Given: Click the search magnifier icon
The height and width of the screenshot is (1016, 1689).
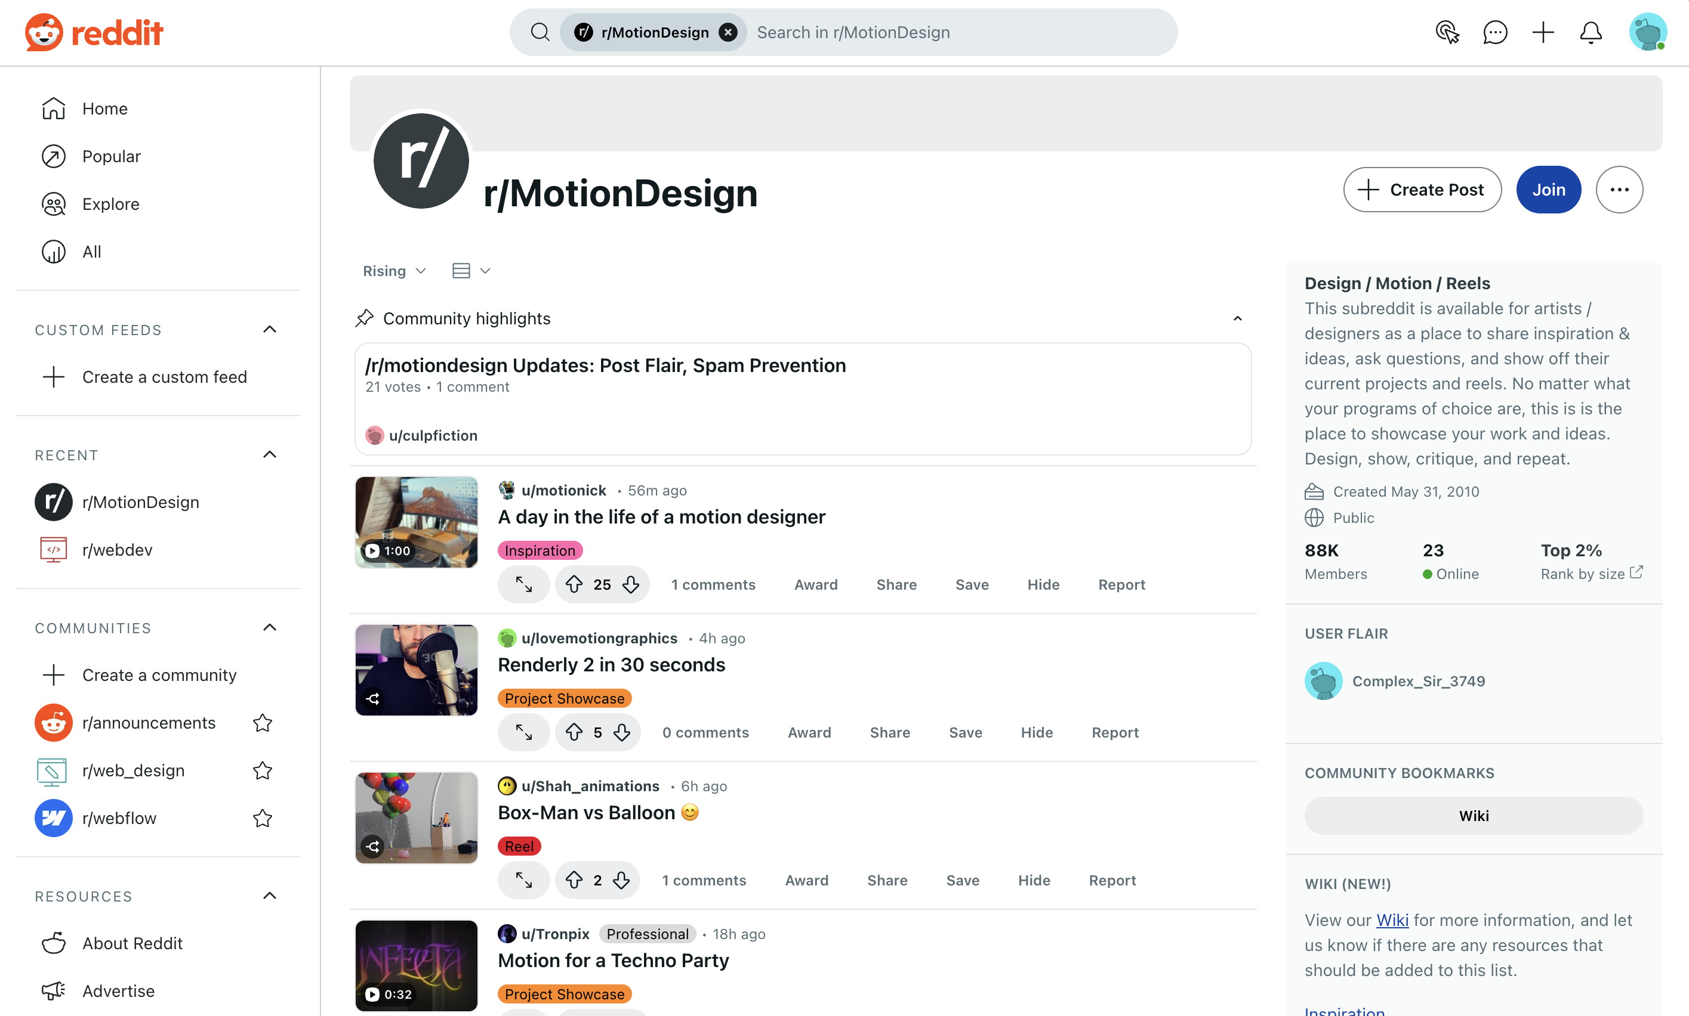Looking at the screenshot, I should coord(540,32).
